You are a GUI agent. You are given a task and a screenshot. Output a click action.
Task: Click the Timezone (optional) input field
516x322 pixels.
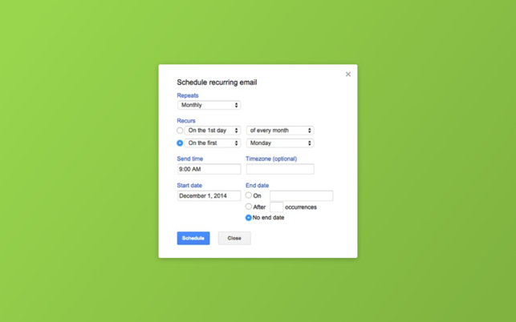pyautogui.click(x=280, y=169)
